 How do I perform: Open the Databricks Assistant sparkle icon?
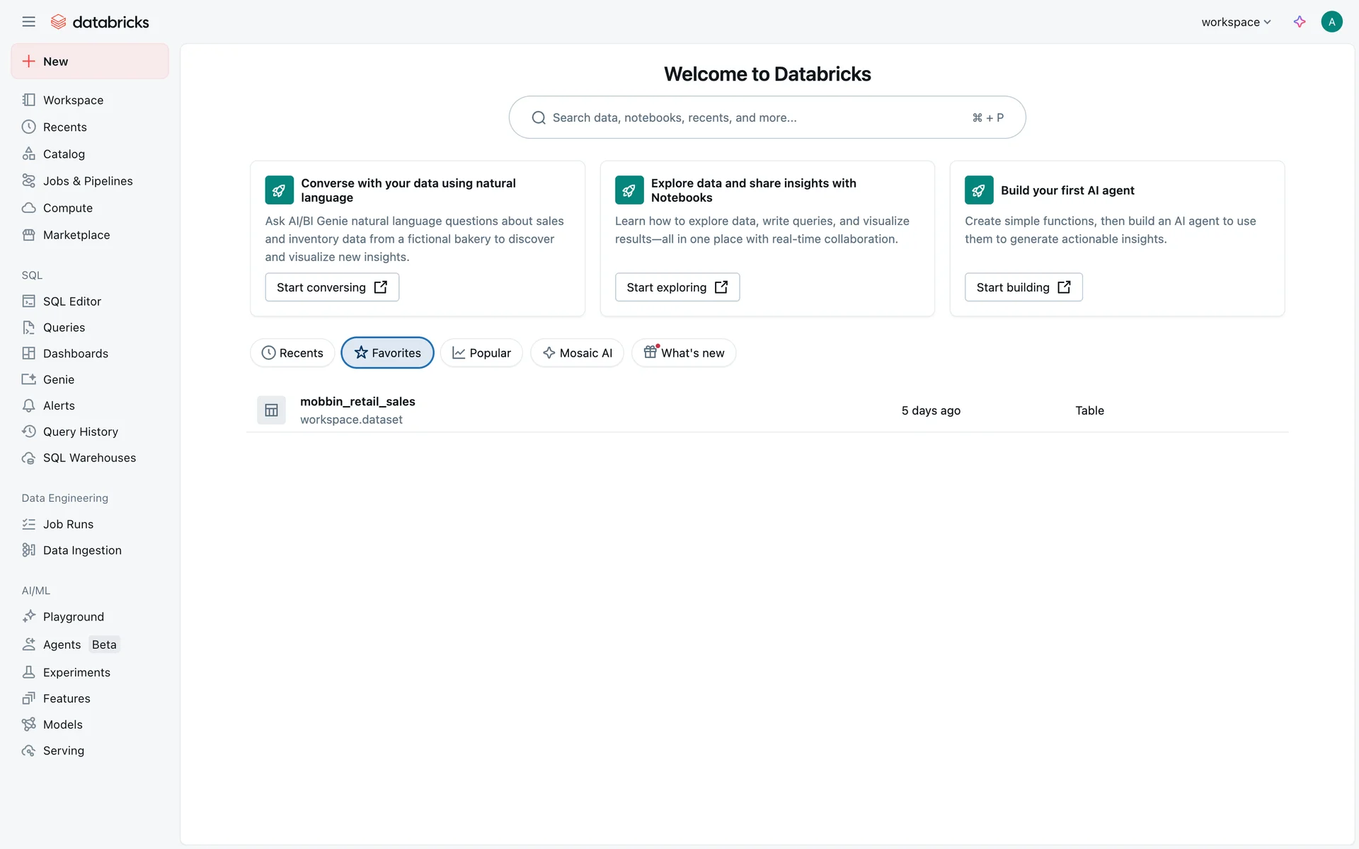pos(1300,22)
